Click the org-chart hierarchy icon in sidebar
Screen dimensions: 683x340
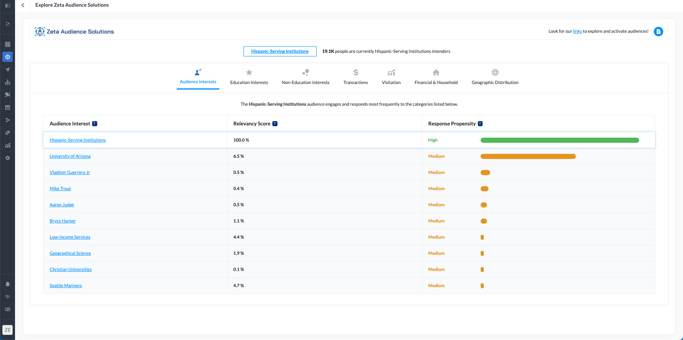8,82
